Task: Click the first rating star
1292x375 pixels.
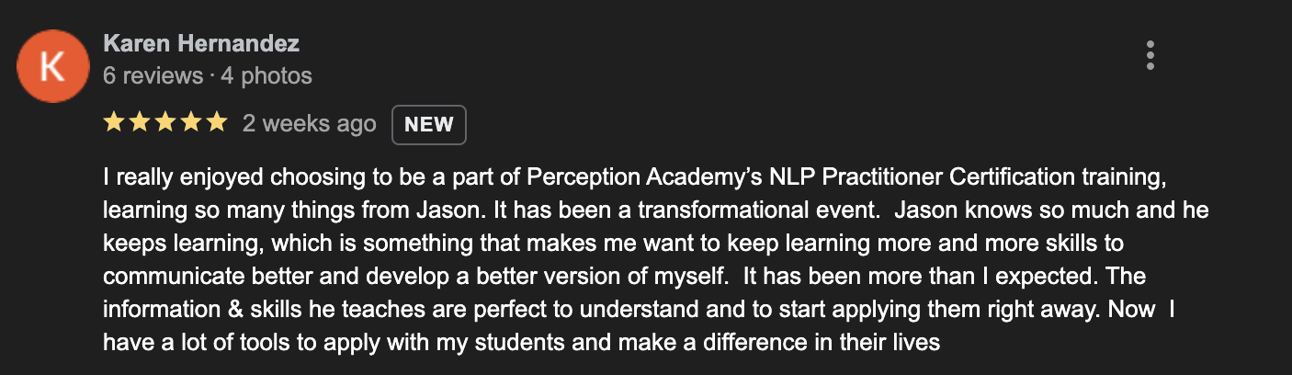Action: [x=114, y=123]
